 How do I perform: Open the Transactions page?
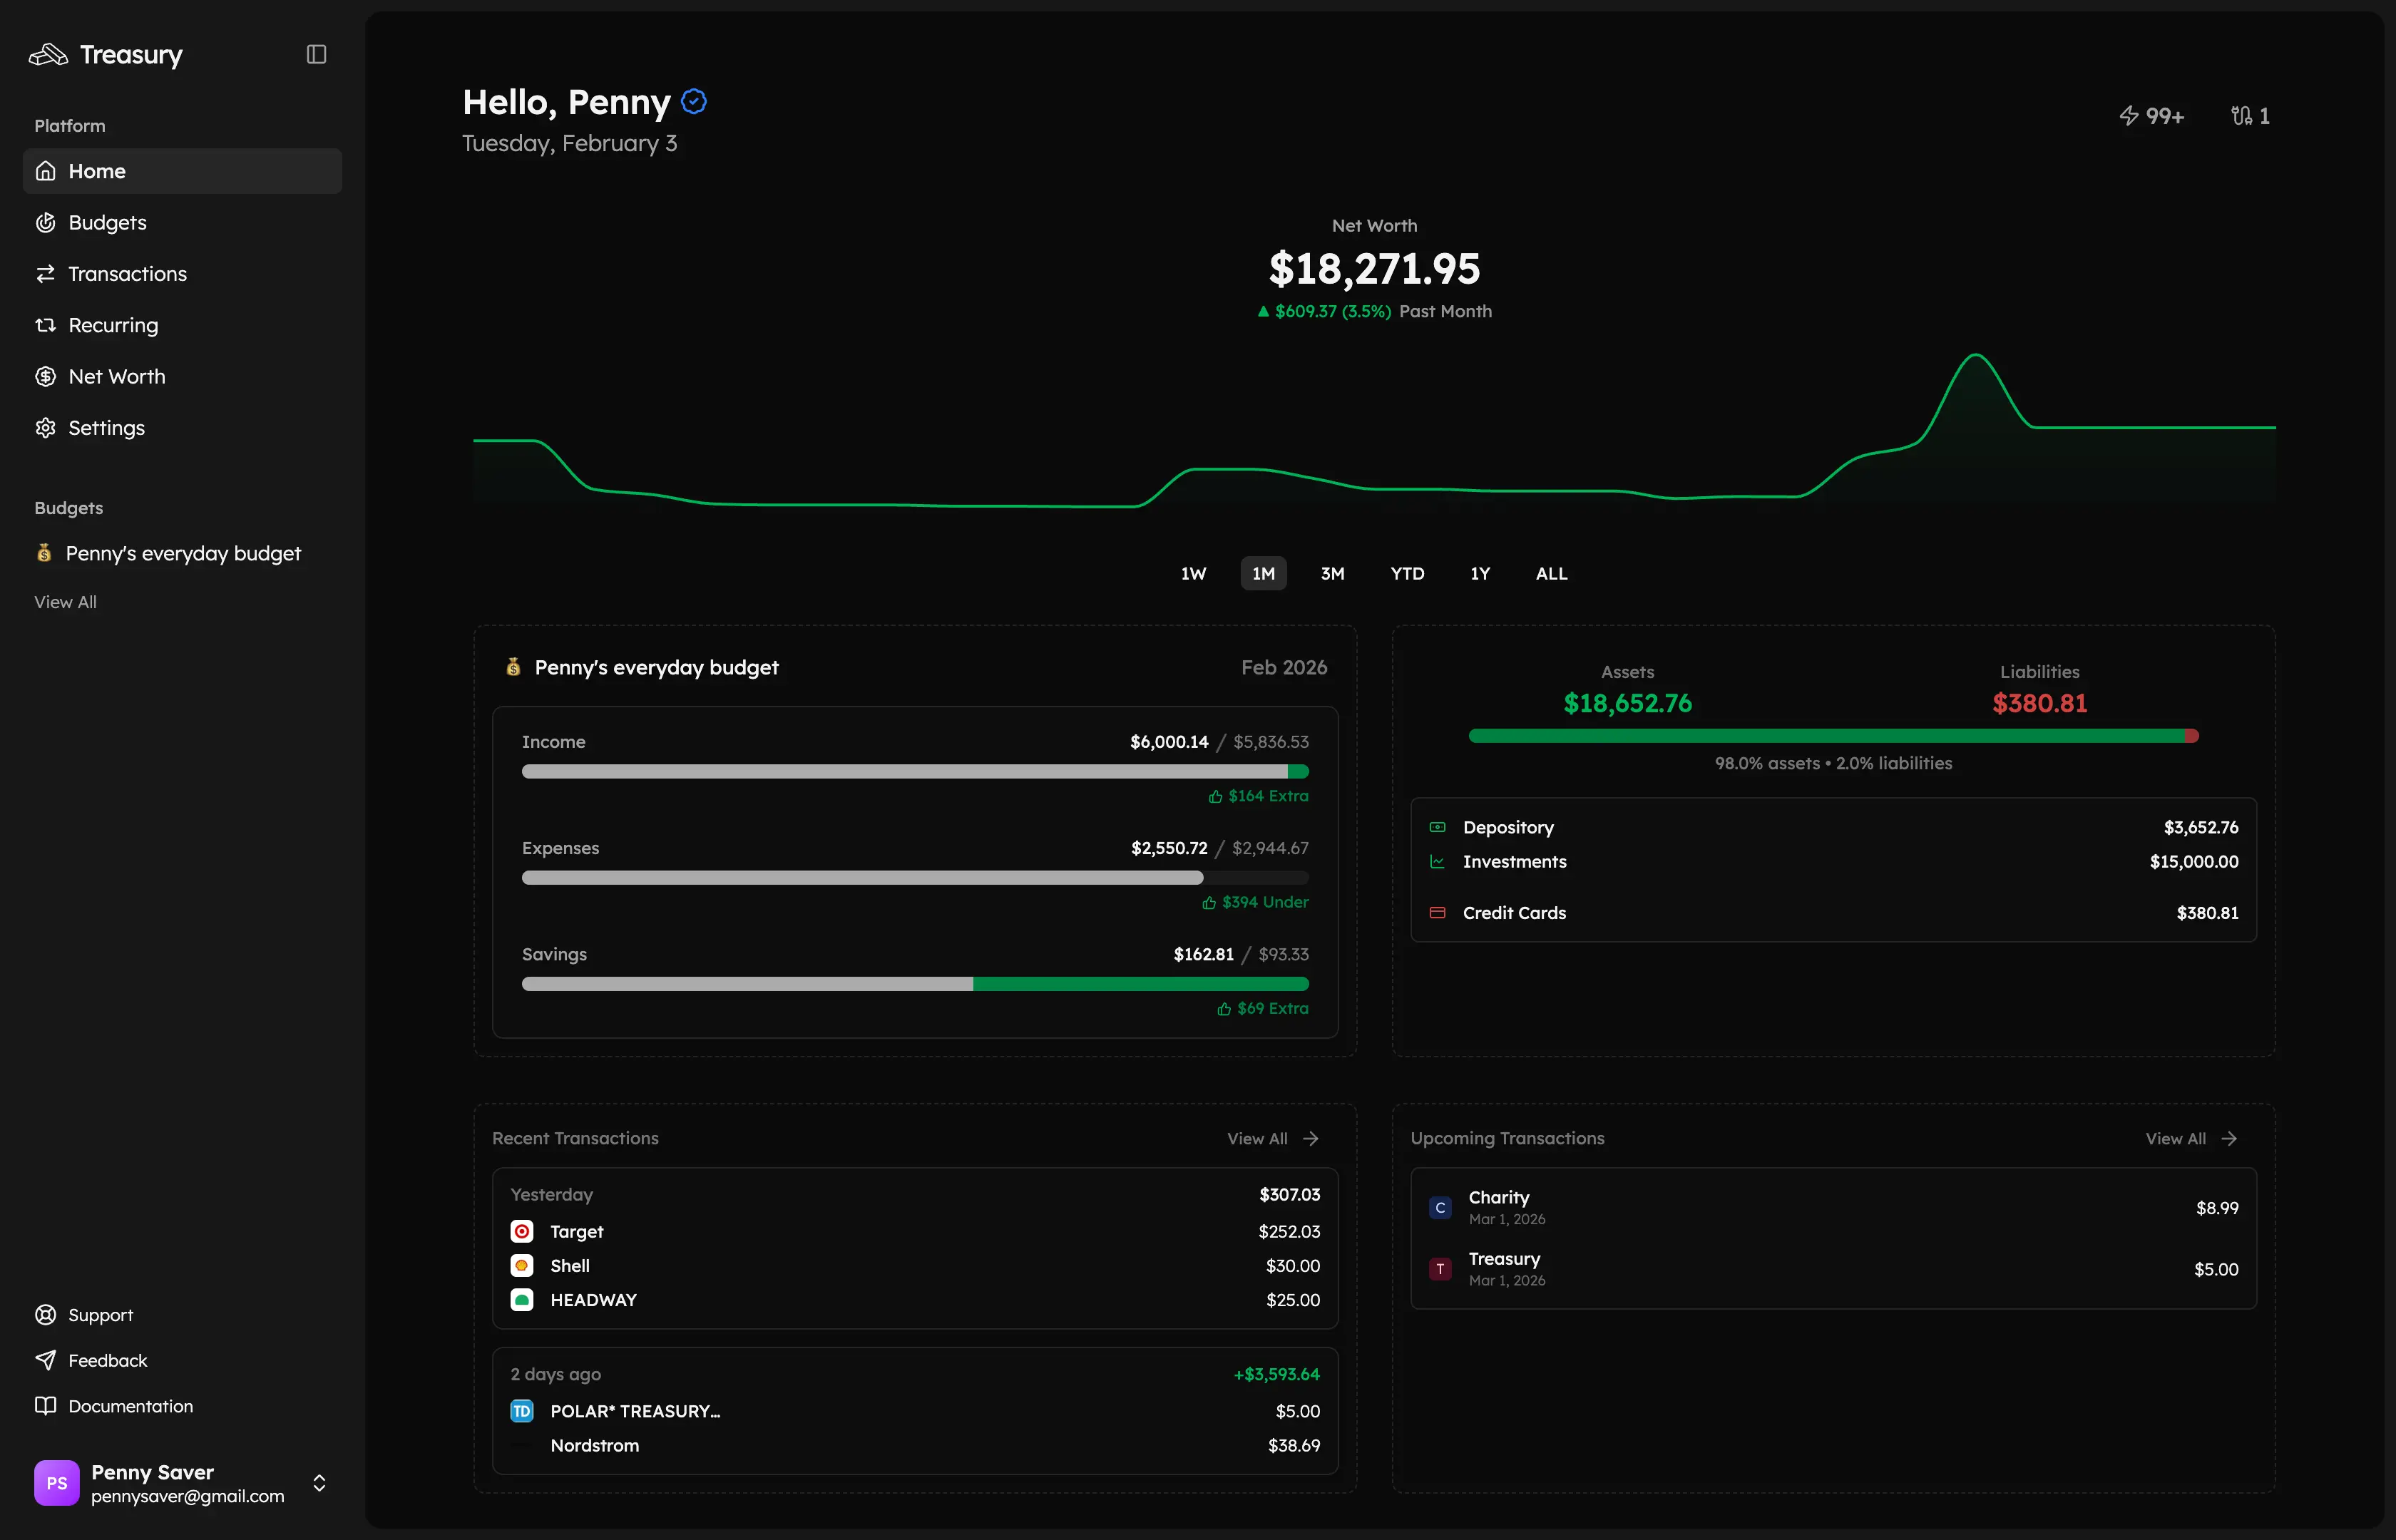click(127, 273)
